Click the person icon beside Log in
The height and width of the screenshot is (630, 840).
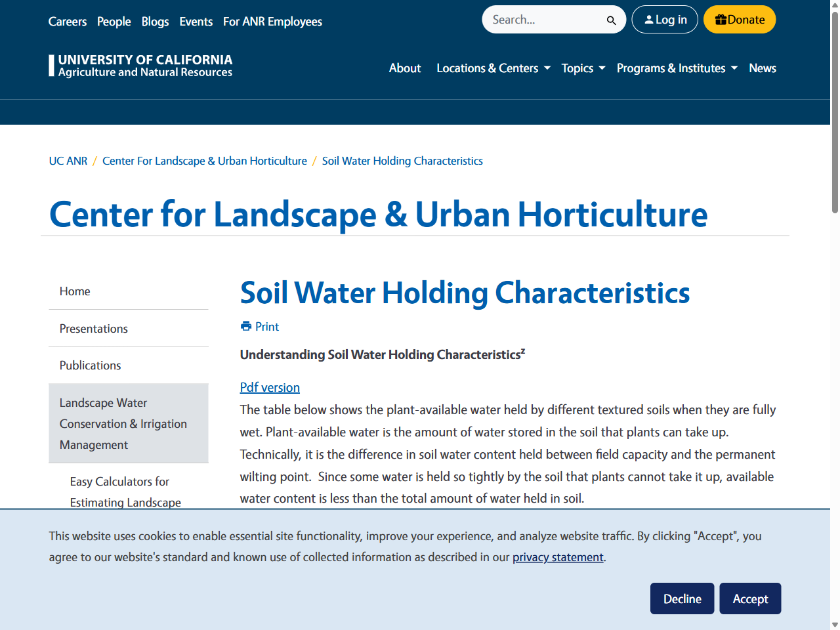coord(647,19)
